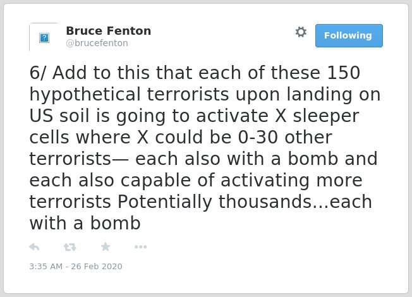Click the '0-30' range in the tweet text
Viewport: 412px width, 297px height.
coord(258,138)
